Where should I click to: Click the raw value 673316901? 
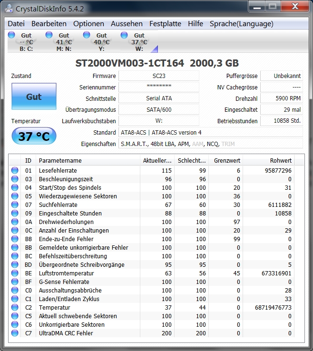pyautogui.click(x=276, y=273)
